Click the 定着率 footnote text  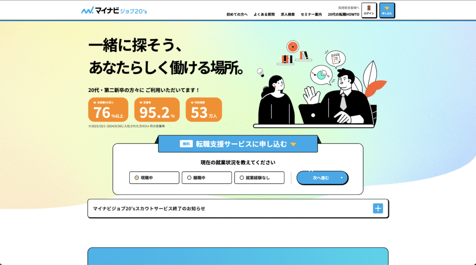[x=126, y=126]
